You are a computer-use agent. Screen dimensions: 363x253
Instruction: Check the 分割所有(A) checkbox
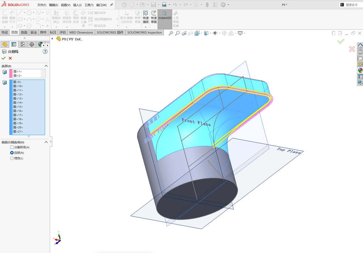pos(12,147)
